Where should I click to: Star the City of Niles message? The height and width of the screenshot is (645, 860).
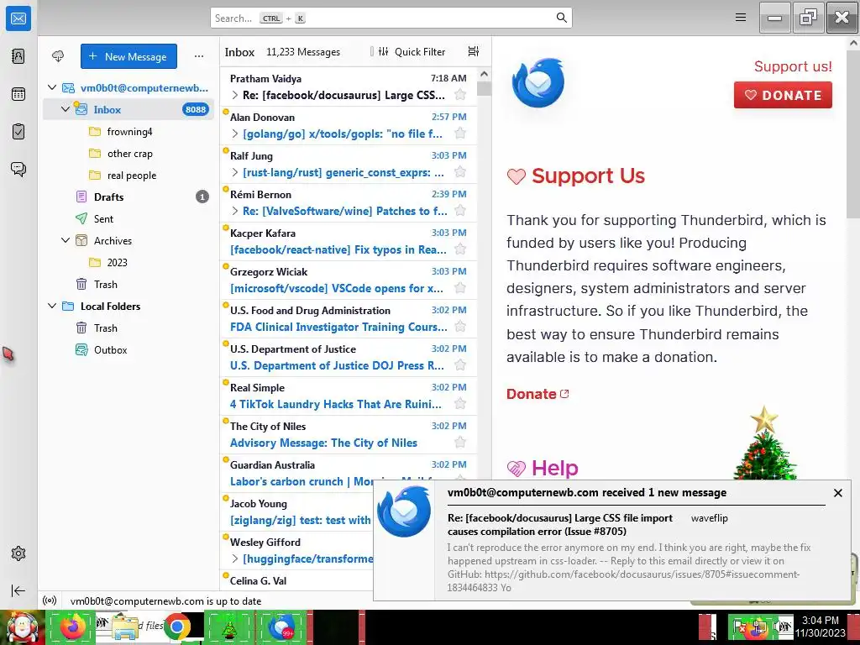coord(460,443)
